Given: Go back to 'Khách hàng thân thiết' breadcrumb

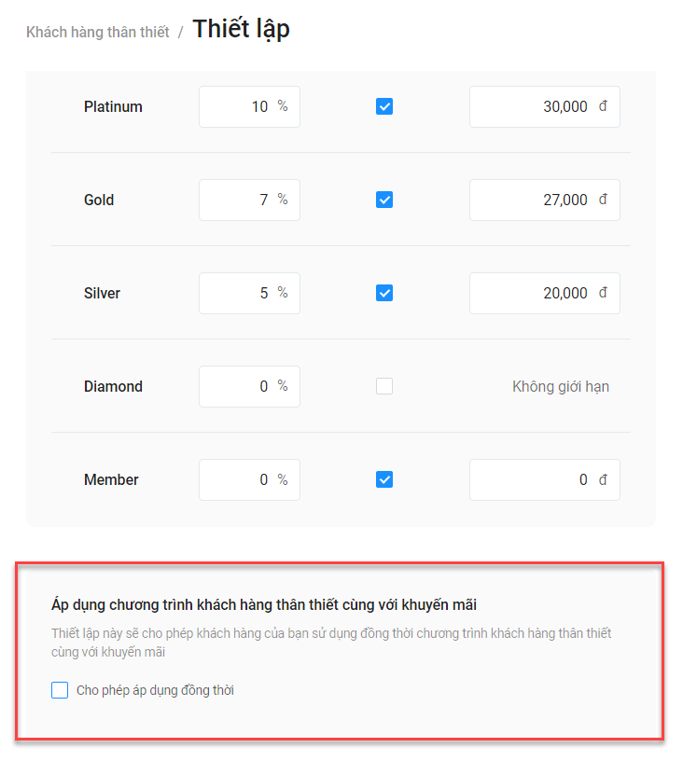Looking at the screenshot, I should pos(98,32).
